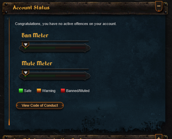The width and height of the screenshot is (172, 139).
Task: Click the Account Status header title
Action: [x=31, y=8]
